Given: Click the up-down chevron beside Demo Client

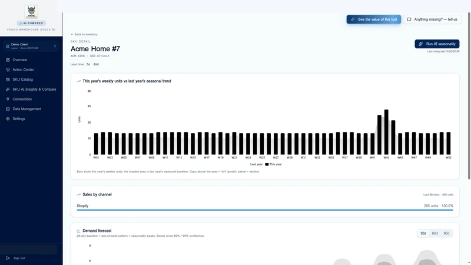Looking at the screenshot, I should [55, 46].
